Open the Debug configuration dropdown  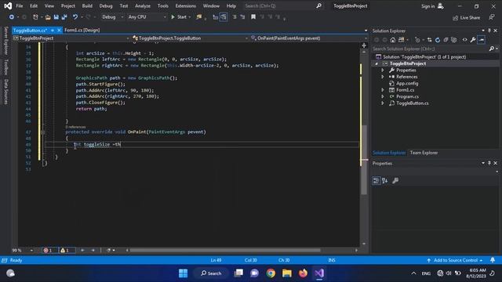(112, 17)
